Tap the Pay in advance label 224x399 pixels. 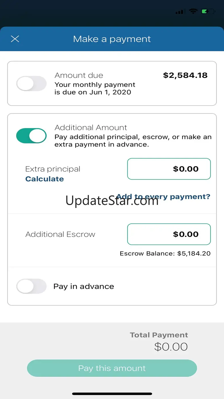pos(84,287)
